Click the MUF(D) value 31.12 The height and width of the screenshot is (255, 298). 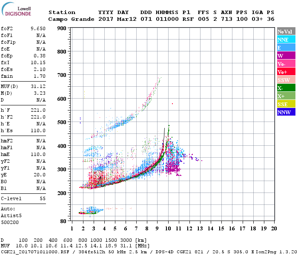(38, 86)
